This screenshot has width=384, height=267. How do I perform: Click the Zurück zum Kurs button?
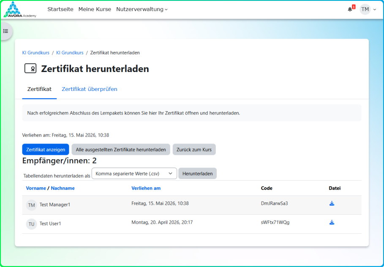click(x=194, y=150)
